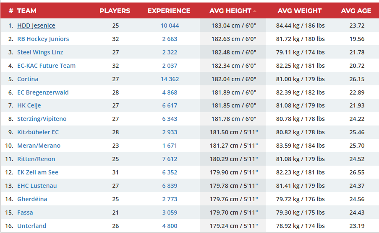Sort by AVG AGE column header

point(356,11)
